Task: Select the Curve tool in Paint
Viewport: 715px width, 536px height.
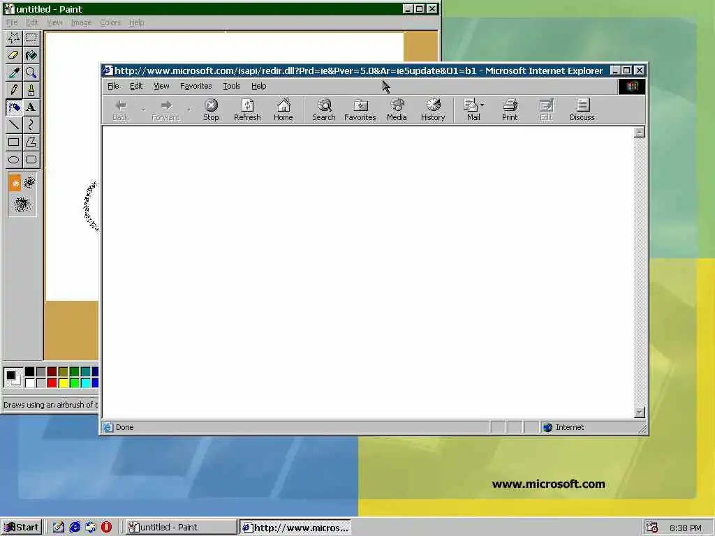Action: pyautogui.click(x=31, y=125)
